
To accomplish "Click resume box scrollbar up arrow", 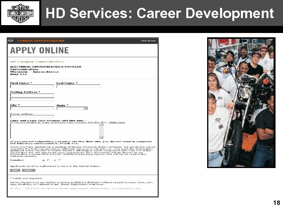I will [x=101, y=125].
